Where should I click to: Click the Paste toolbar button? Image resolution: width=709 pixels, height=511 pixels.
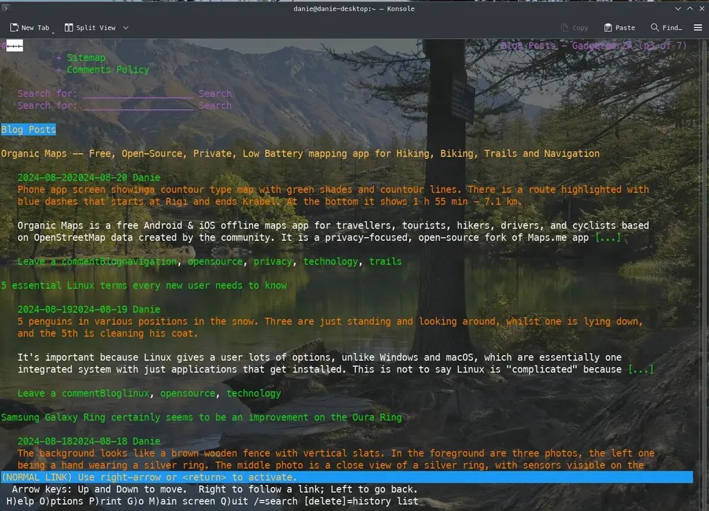pyautogui.click(x=620, y=28)
